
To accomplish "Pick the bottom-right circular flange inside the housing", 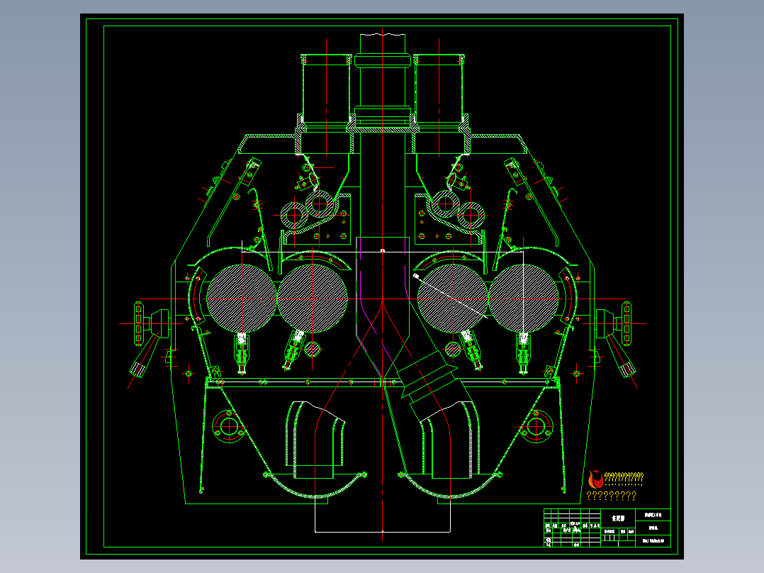I will [536, 427].
